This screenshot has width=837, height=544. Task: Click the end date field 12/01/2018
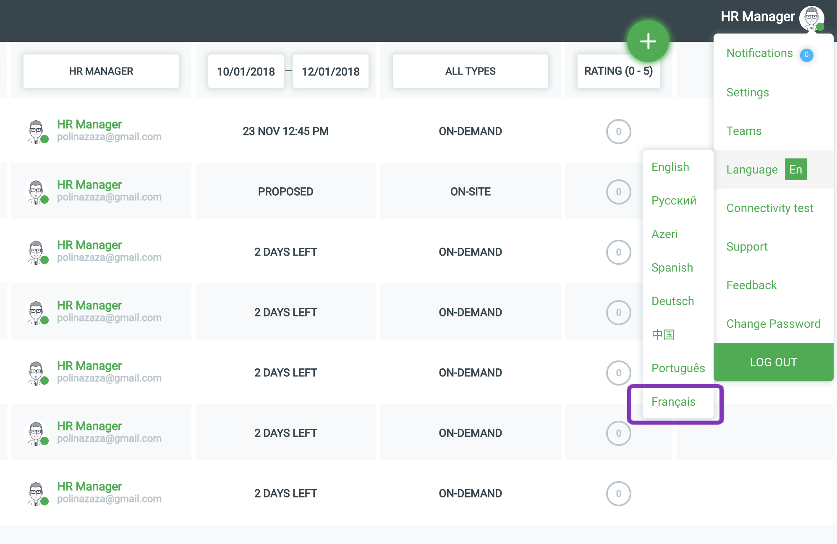tap(330, 72)
